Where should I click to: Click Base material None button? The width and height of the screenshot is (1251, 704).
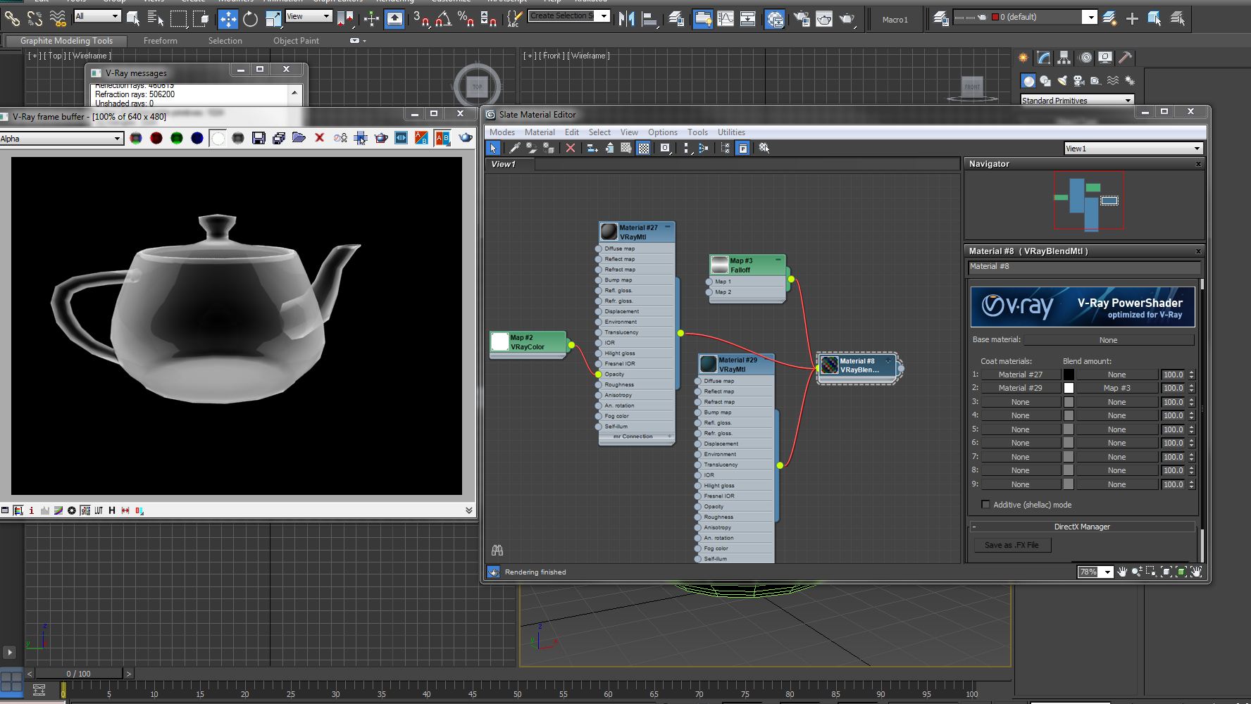(1109, 340)
